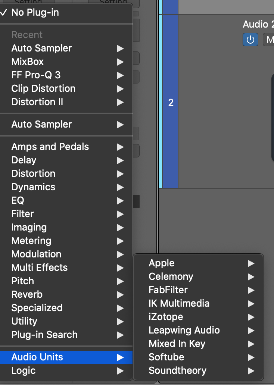The width and height of the screenshot is (274, 385).
Task: Expand the Apple submenu arrow
Action: tap(251, 263)
